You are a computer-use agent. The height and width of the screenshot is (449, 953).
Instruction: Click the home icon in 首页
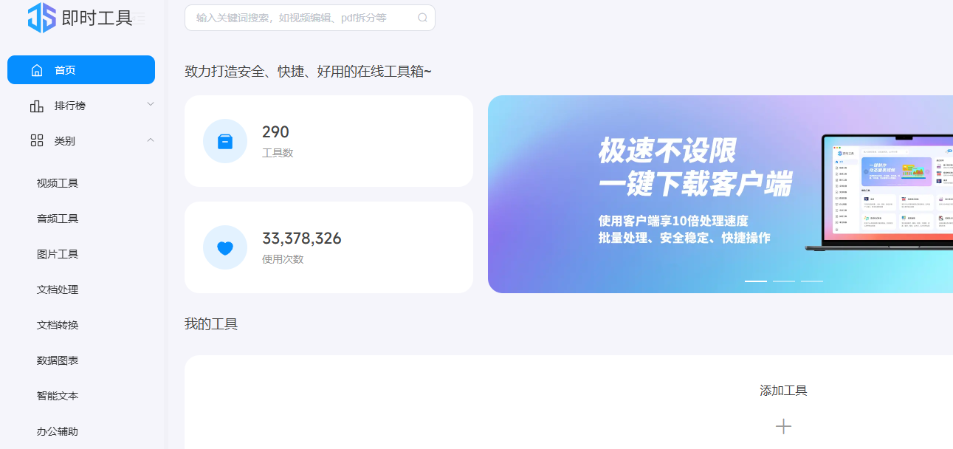pyautogui.click(x=37, y=70)
